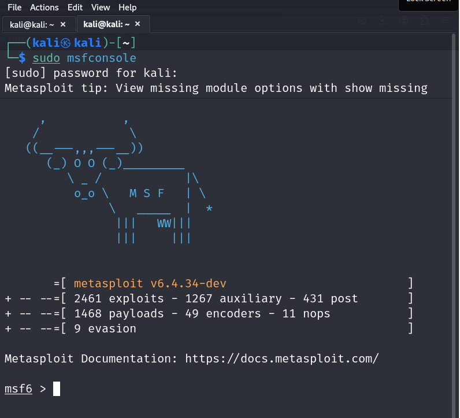Click the underlined msf6 prompt label
This screenshot has height=418, width=460.
(x=18, y=389)
